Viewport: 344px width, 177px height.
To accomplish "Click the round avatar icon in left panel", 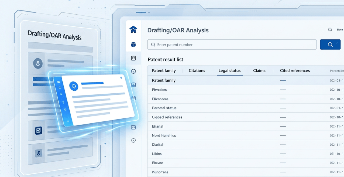I will 38,64.
